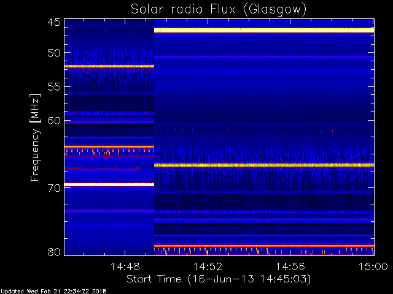Click the 'Start Time (16-Jun-13 14:45:03)' label
This screenshot has height=294, width=393.
[x=219, y=279]
